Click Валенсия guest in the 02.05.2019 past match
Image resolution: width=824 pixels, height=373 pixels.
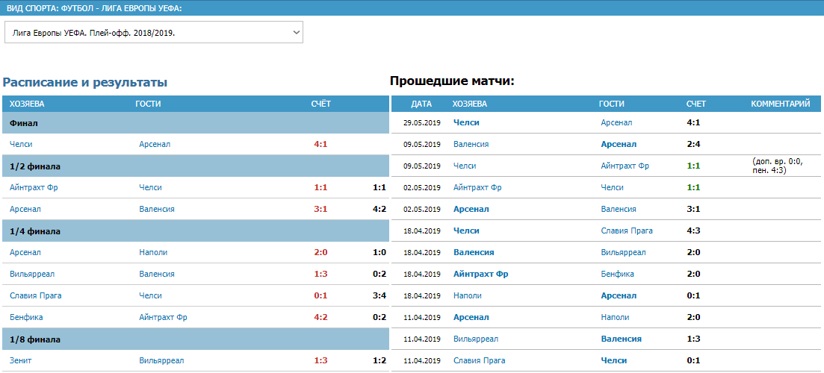618,209
